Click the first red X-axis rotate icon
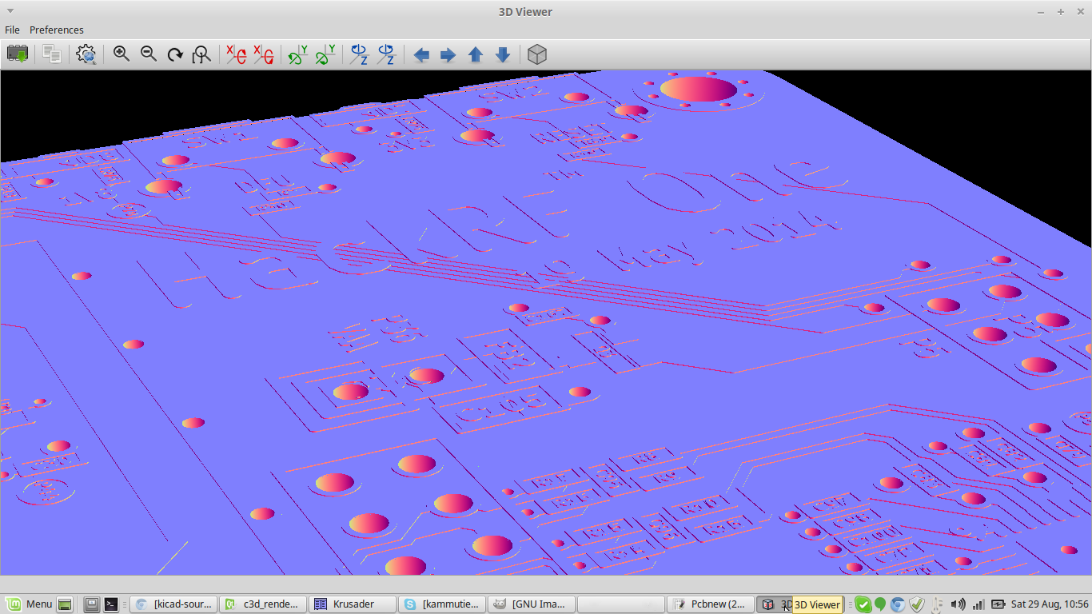This screenshot has width=1092, height=614. tap(236, 54)
